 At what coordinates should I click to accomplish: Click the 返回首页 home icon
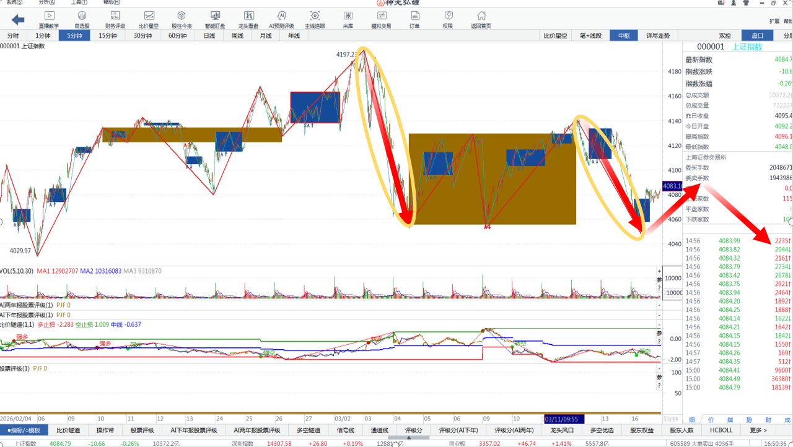[481, 19]
